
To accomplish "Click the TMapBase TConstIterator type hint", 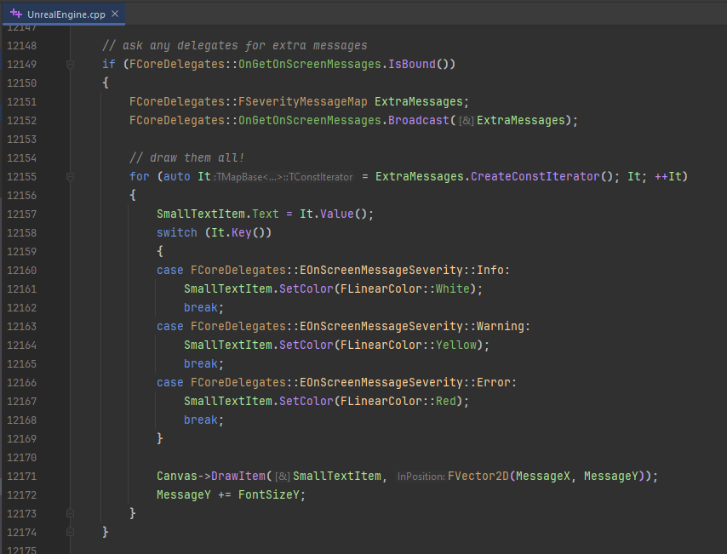I will pos(284,177).
